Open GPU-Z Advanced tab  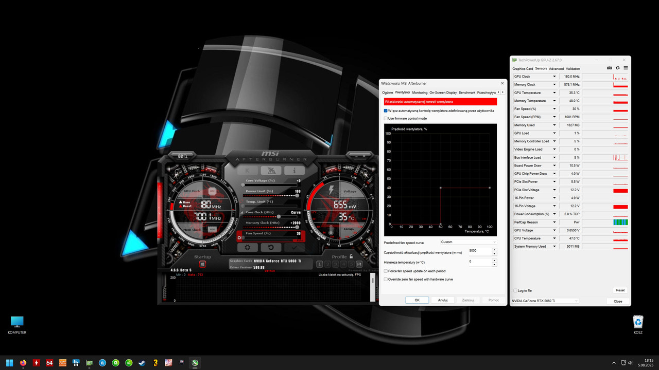coord(556,68)
